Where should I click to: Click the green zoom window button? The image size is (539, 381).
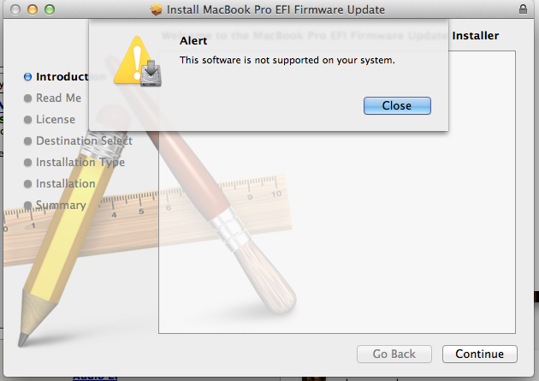coord(50,9)
